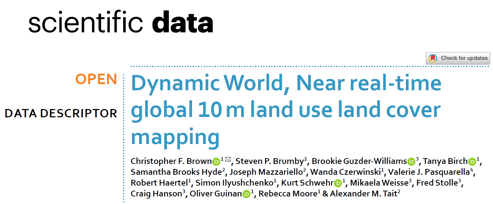Select author name Oliver Guinan
Viewport: 493px width, 204px height.
tap(216, 194)
